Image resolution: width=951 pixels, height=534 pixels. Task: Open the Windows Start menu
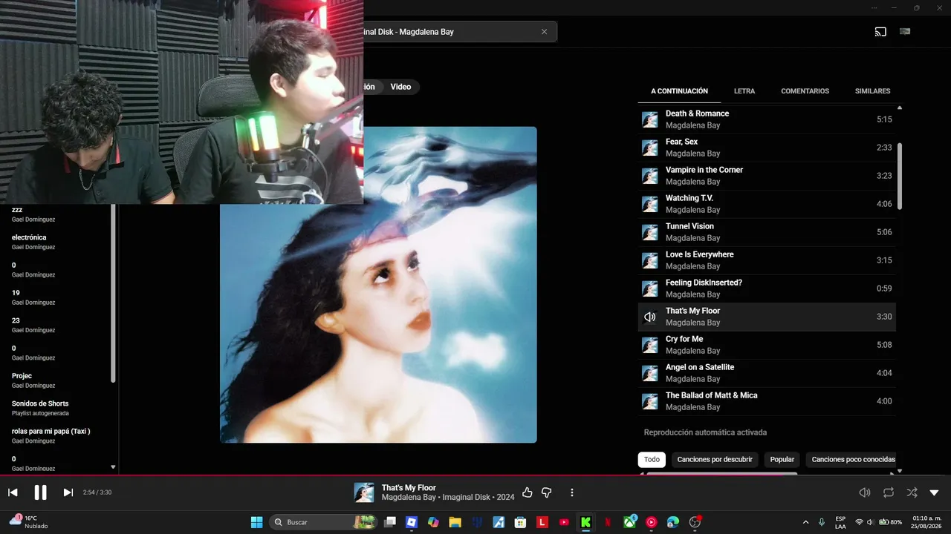257,522
